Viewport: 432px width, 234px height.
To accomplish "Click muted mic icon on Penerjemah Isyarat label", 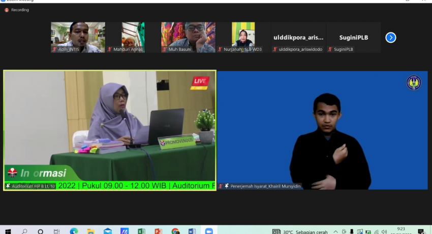I will point(221,186).
